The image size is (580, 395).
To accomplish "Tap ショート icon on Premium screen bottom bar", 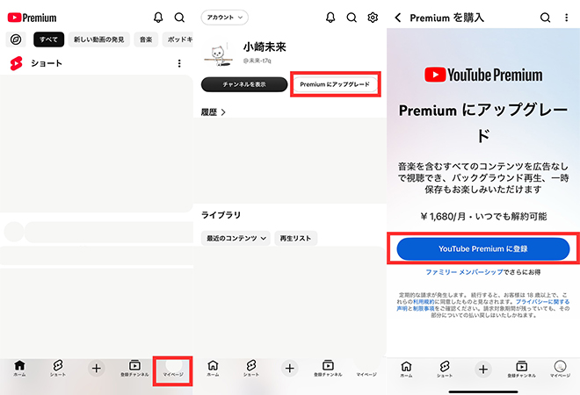I will (x=445, y=369).
